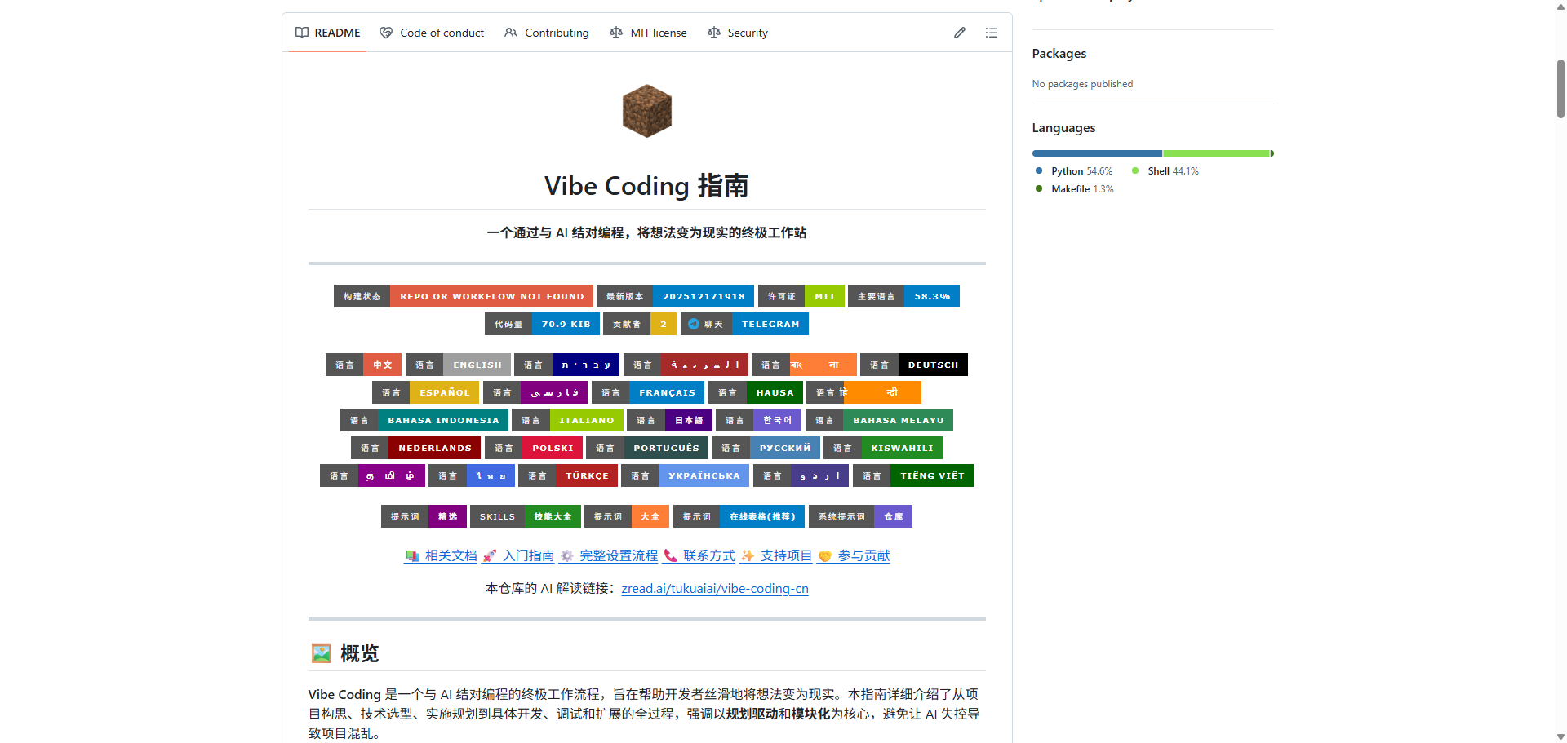Open the 参与贡献 link

(854, 555)
